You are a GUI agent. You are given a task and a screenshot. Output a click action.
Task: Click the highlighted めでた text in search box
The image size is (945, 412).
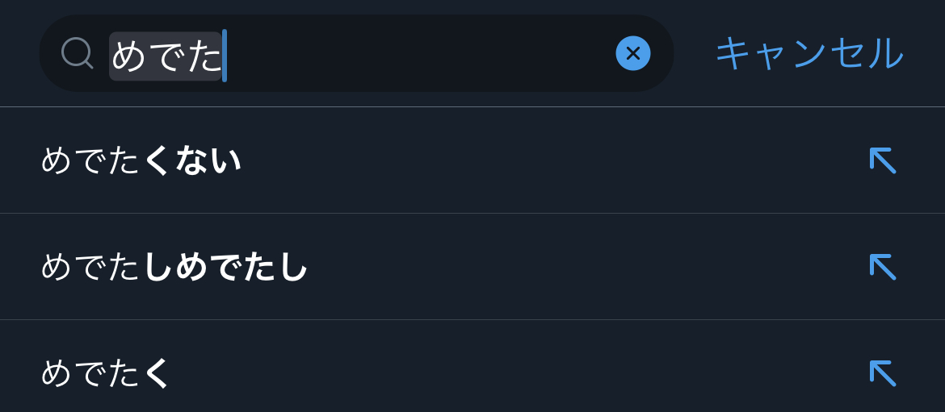(166, 55)
